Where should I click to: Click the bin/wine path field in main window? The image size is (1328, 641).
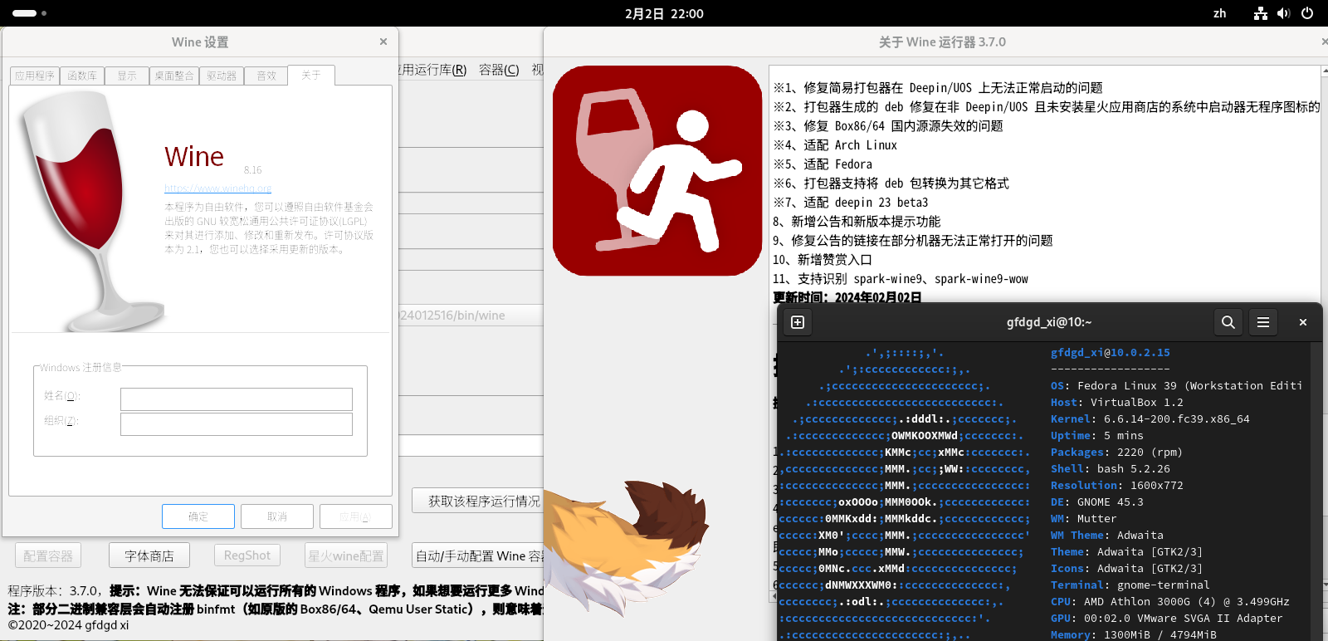coord(471,316)
